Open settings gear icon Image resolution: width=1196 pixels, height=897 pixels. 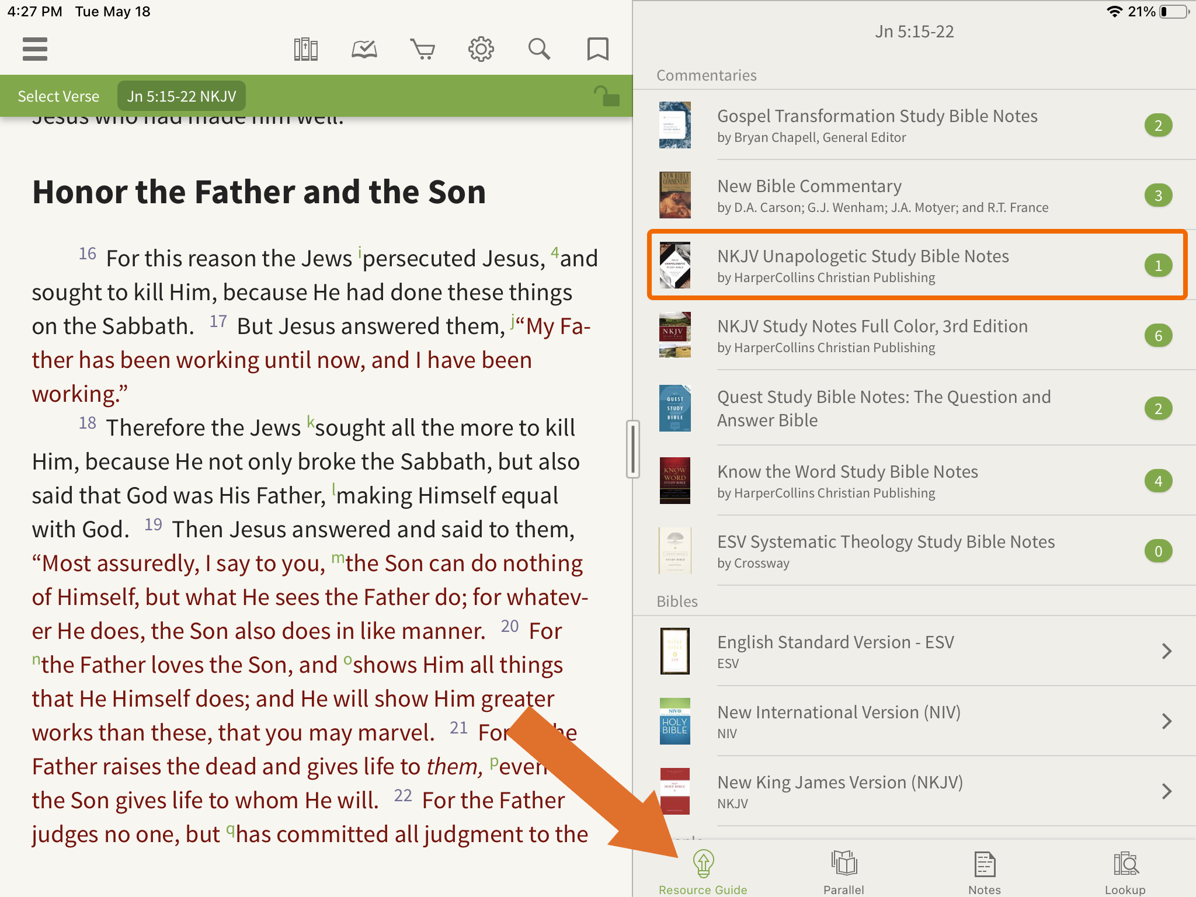tap(481, 49)
